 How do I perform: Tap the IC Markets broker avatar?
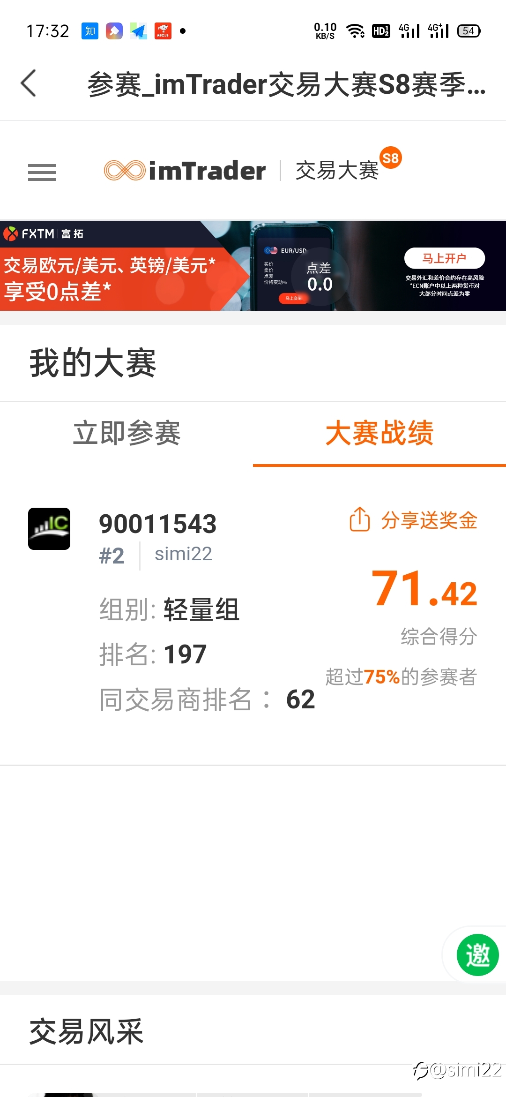point(49,529)
